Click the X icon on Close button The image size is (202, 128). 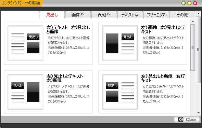pos(181,119)
